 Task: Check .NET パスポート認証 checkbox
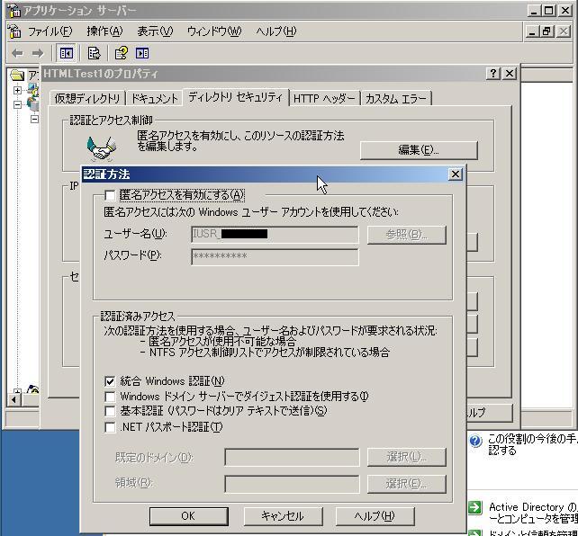click(x=110, y=427)
